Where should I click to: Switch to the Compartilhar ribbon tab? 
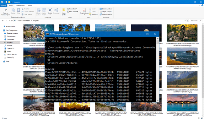pos(20,5)
